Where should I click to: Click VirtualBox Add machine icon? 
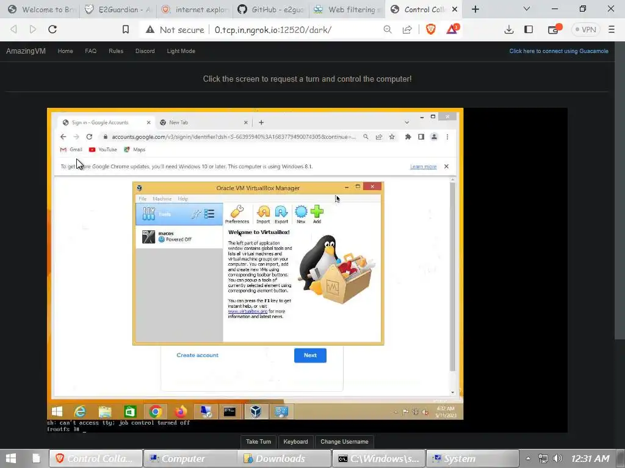pyautogui.click(x=317, y=214)
